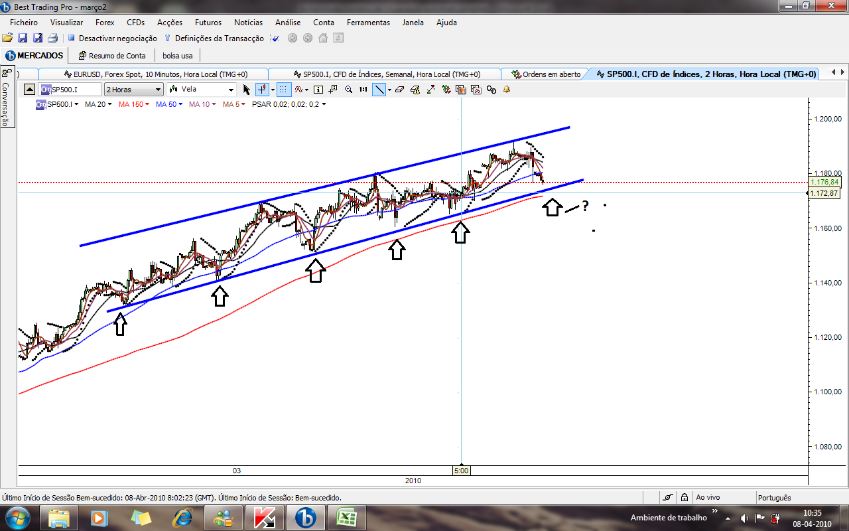The height and width of the screenshot is (531, 849).
Task: Click the home icon in toolbar
Action: point(323,38)
